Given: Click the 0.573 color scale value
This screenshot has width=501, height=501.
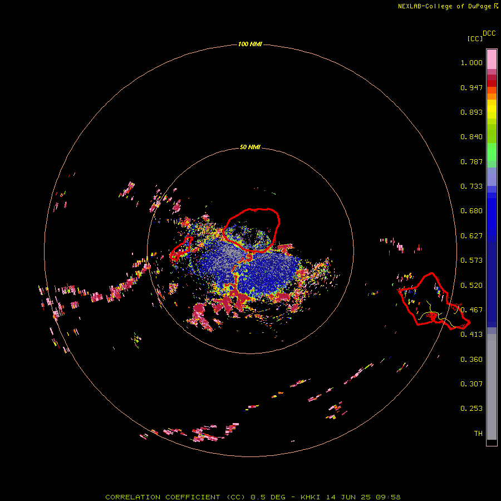Looking at the screenshot, I should 471,261.
